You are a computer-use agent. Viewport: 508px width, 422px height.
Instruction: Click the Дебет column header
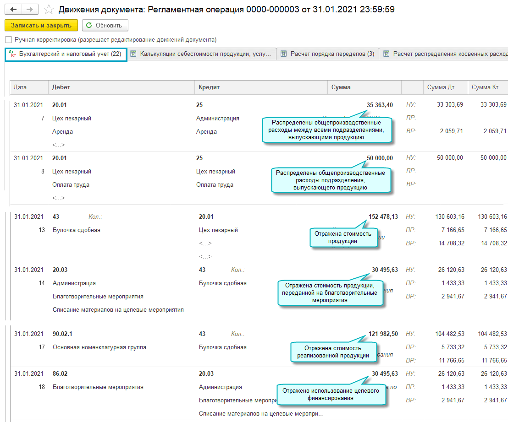(x=121, y=87)
